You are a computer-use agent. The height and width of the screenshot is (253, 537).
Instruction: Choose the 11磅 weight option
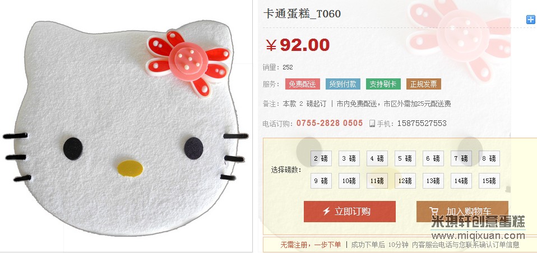point(377,181)
